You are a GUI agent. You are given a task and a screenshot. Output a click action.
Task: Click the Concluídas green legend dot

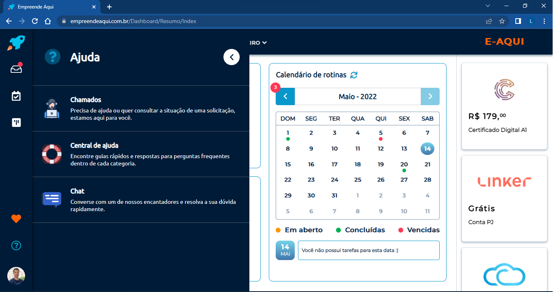338,230
